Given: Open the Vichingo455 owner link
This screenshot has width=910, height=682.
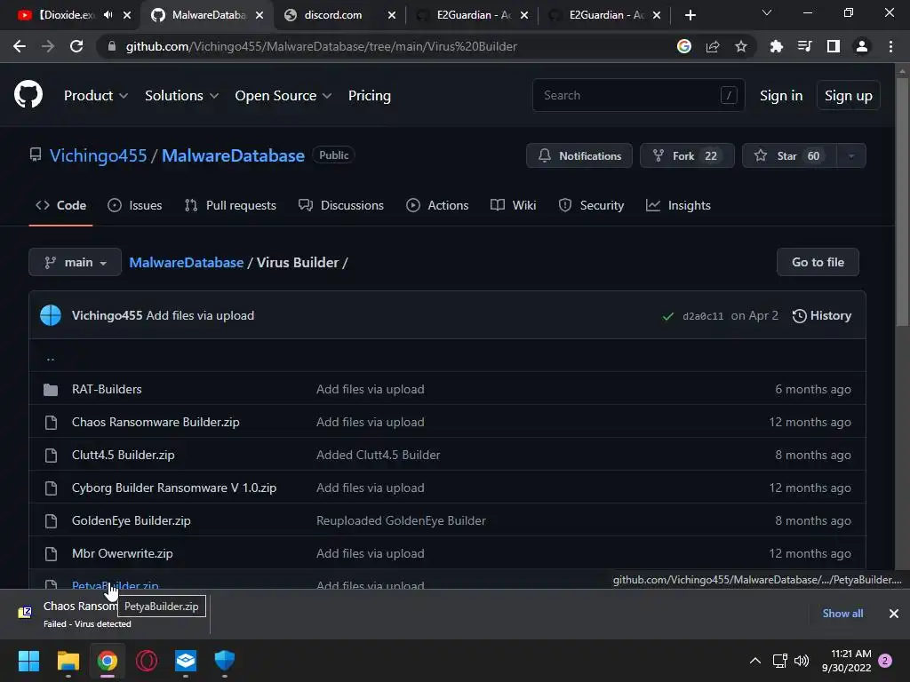Looking at the screenshot, I should pyautogui.click(x=98, y=155).
